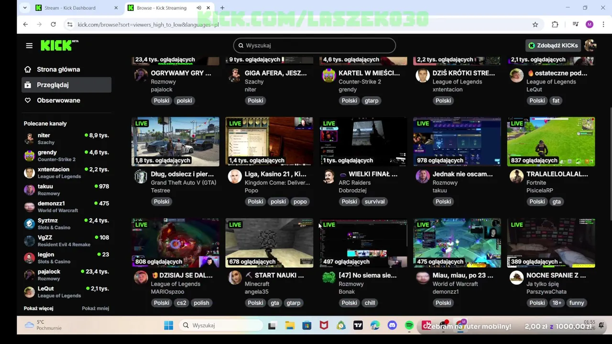Screen dimensions: 612x344
Task: Open Obserwowane in the sidebar
Action: [x=67, y=100]
